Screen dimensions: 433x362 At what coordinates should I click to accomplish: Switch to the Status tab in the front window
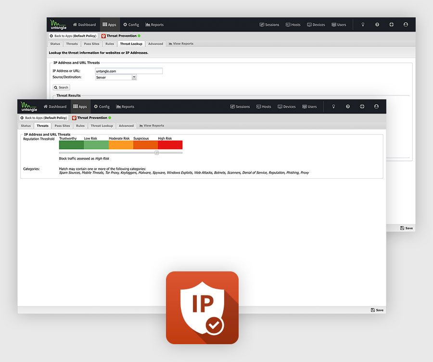[x=25, y=126]
